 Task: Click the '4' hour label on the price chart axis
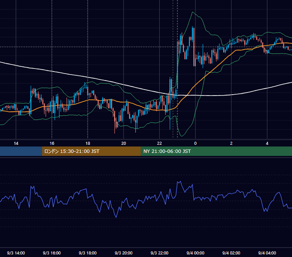[267, 143]
